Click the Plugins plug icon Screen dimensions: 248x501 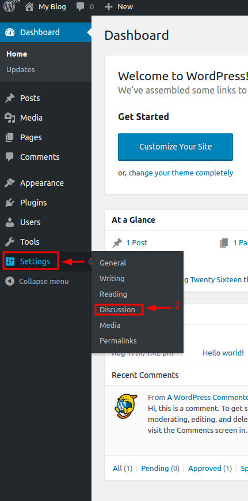click(x=10, y=203)
